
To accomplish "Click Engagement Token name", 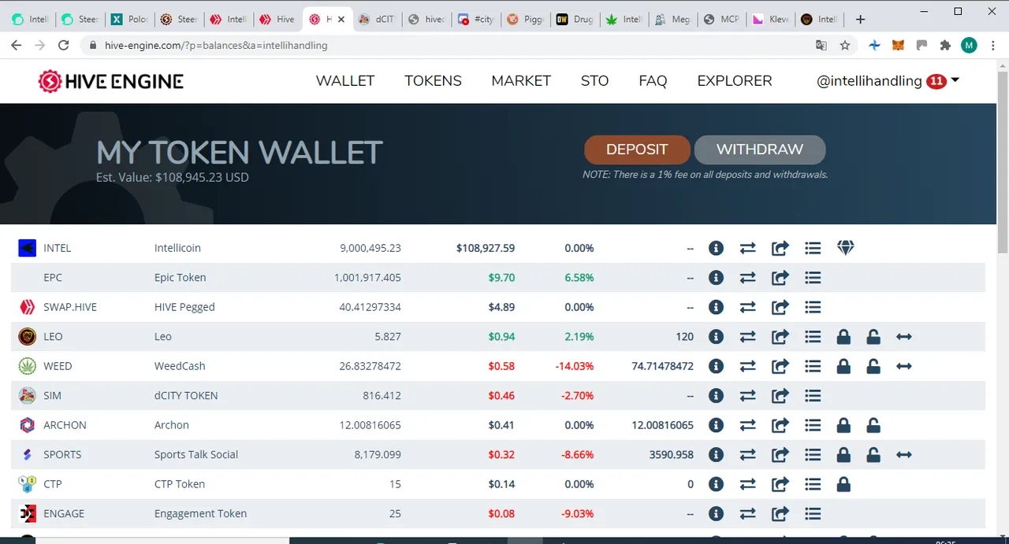I will (200, 513).
